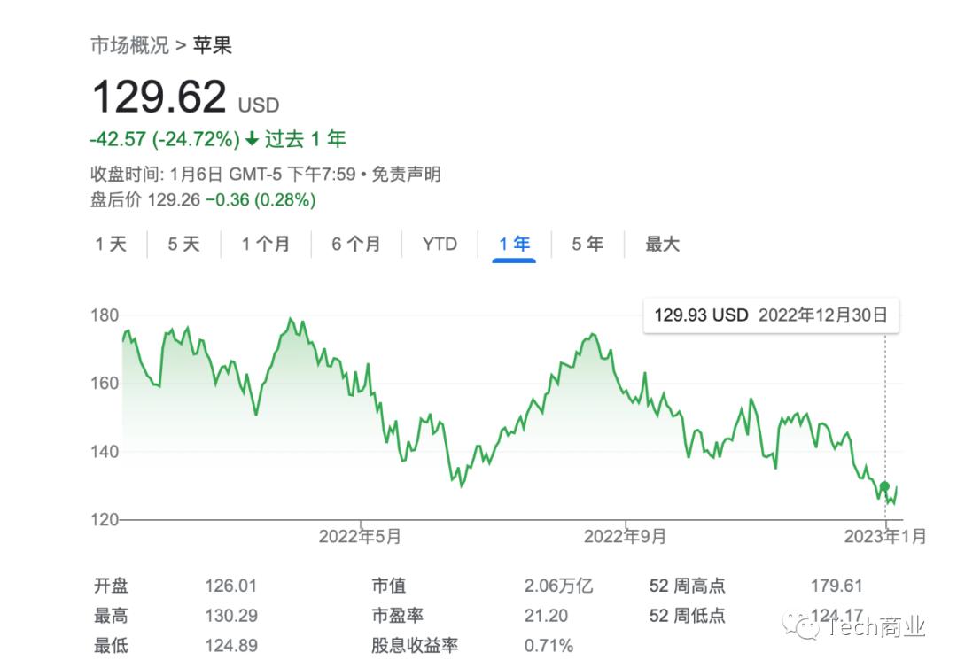Click the 市值 value 2.06万亿

tap(558, 586)
